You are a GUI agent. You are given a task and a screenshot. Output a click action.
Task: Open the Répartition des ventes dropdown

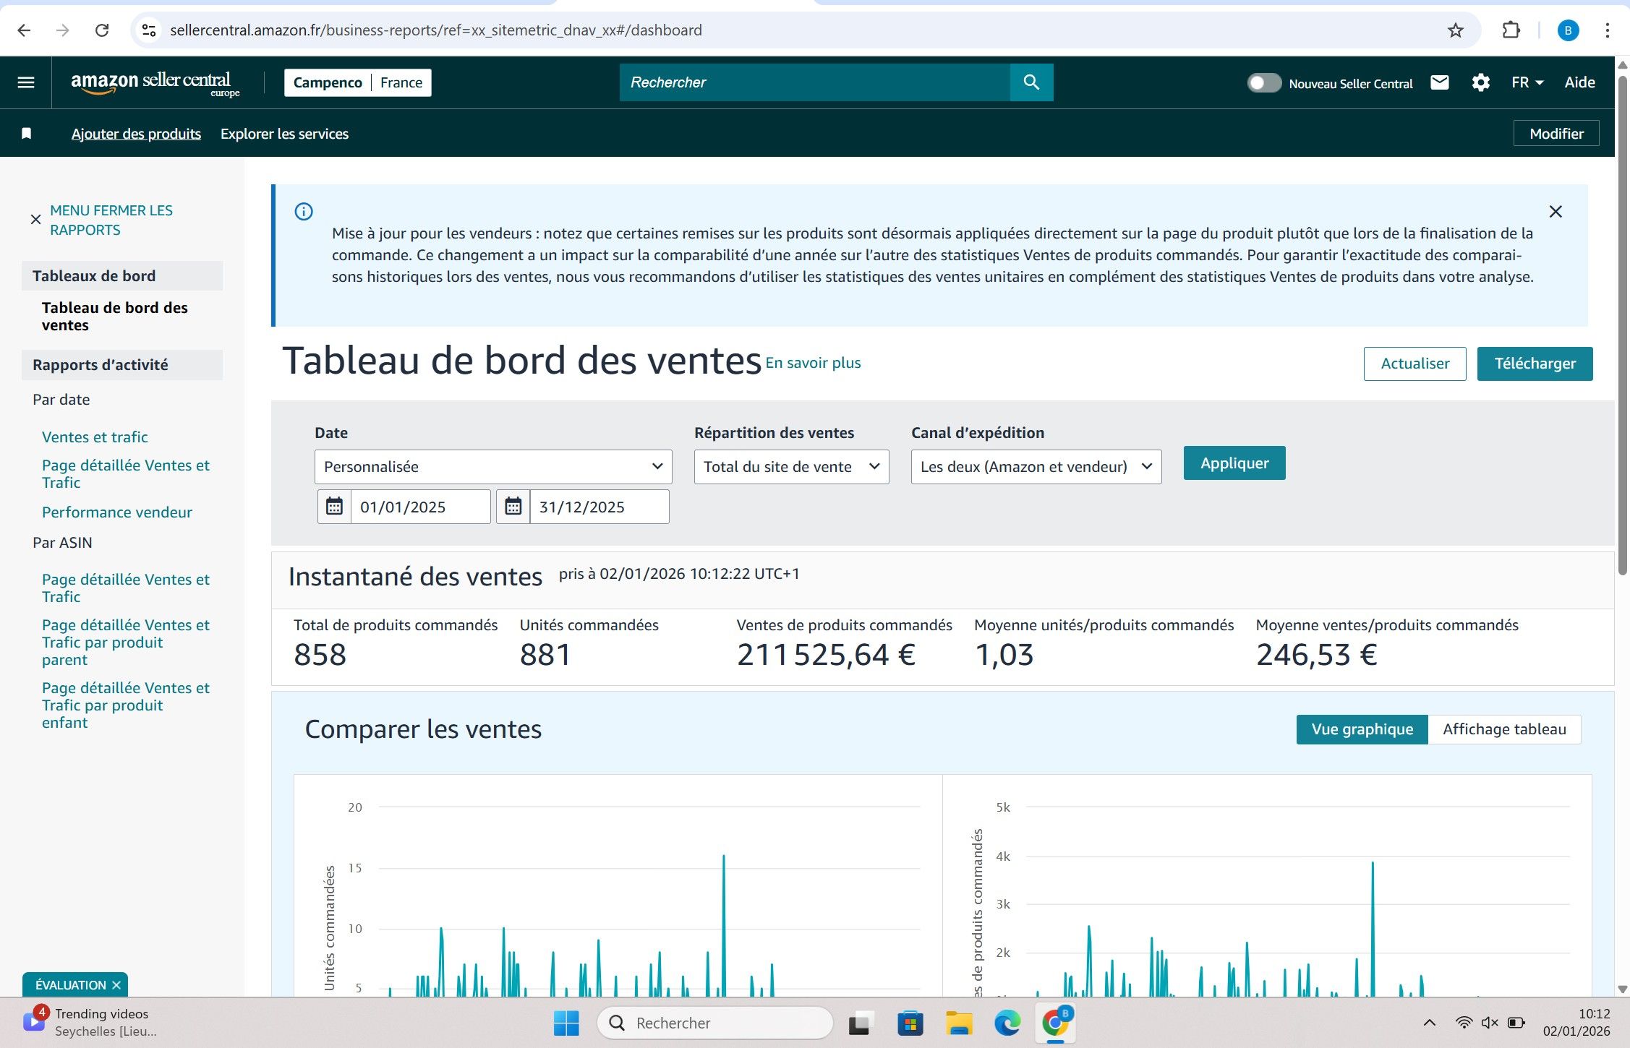(791, 467)
